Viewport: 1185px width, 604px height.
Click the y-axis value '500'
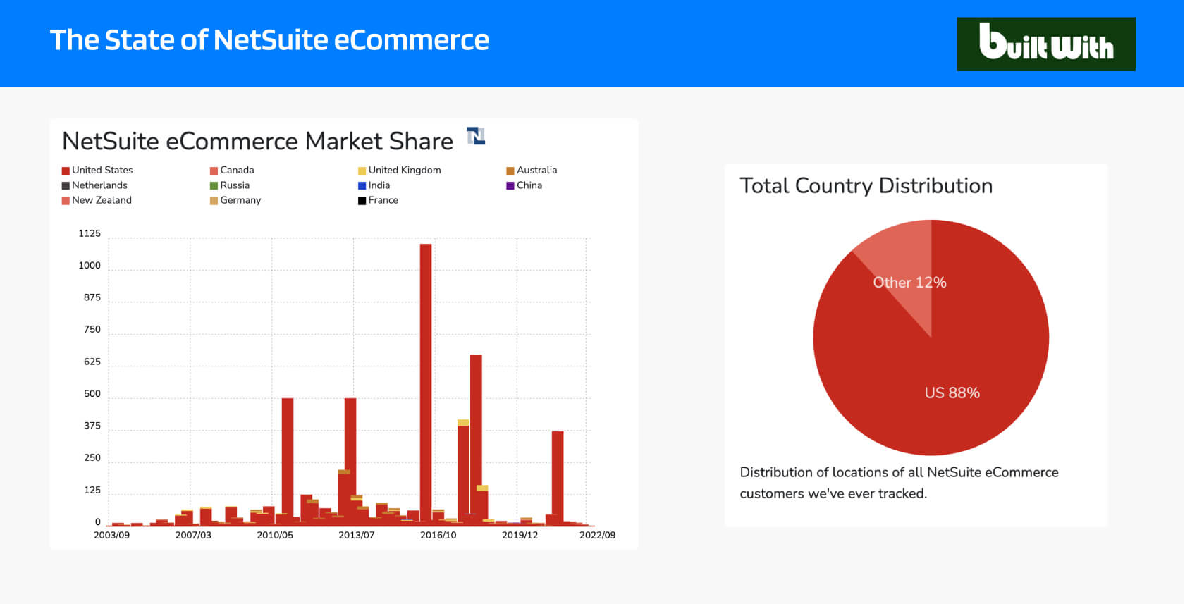point(92,394)
